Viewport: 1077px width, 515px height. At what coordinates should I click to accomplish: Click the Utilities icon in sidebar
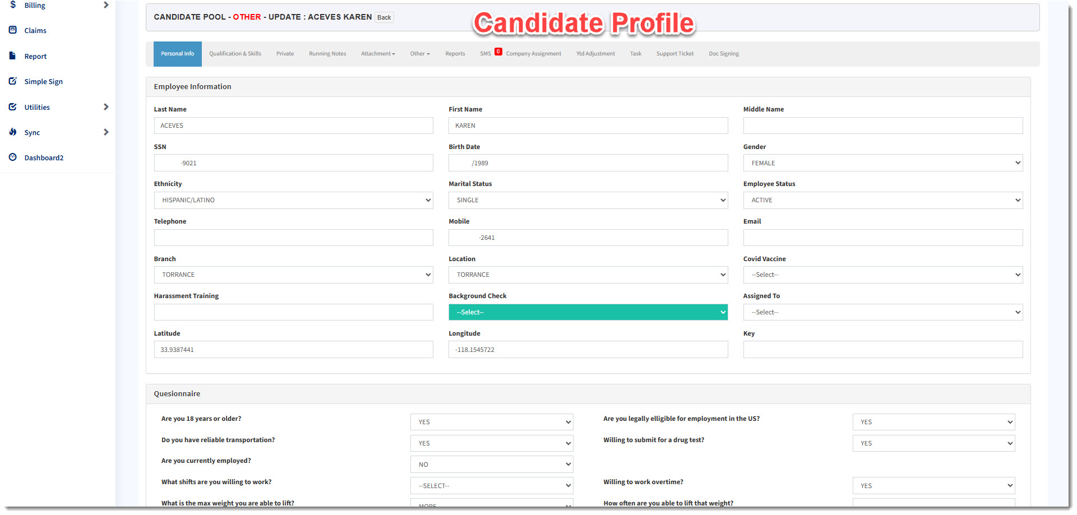click(13, 106)
